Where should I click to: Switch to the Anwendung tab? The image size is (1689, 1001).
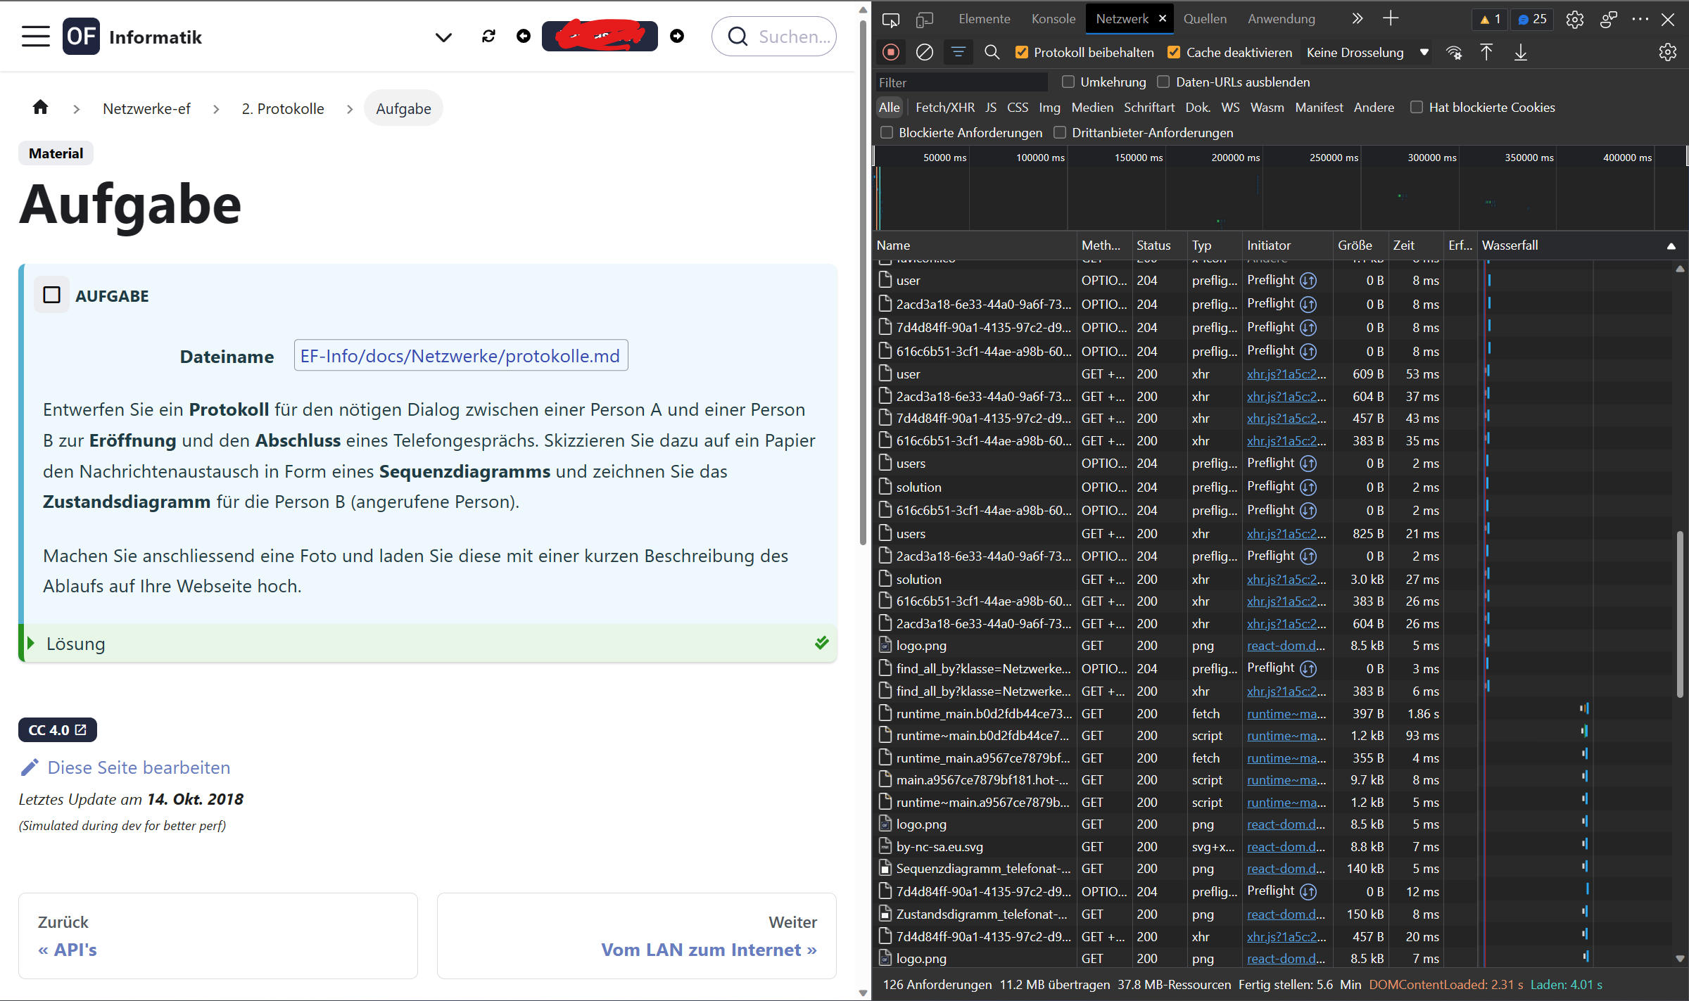pos(1281,19)
